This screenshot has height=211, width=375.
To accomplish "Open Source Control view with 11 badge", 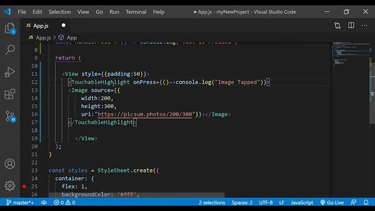I will (x=11, y=116).
